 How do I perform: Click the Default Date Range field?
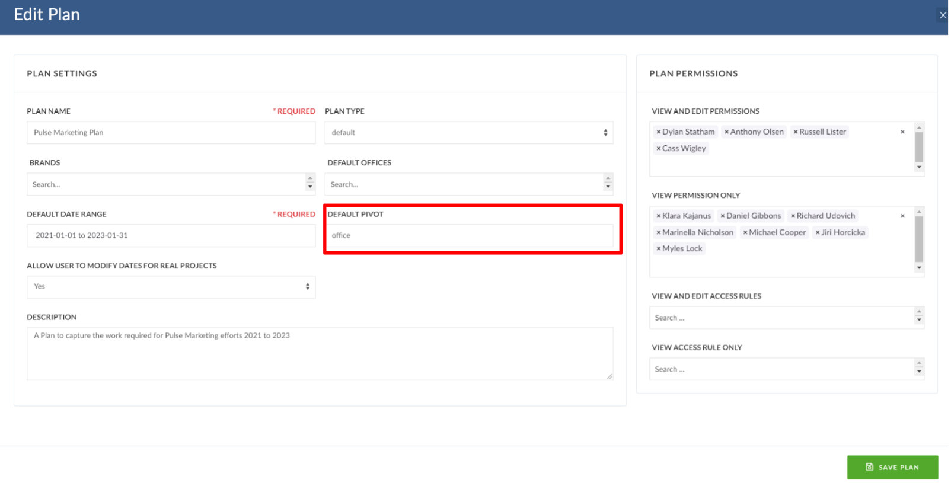coord(171,236)
